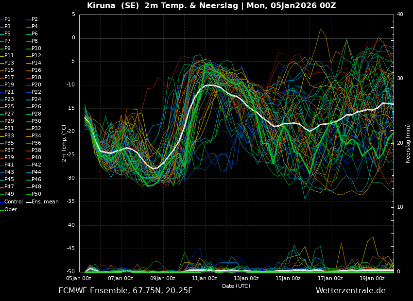Click the '-5' temperature axis tick

(x=72, y=61)
